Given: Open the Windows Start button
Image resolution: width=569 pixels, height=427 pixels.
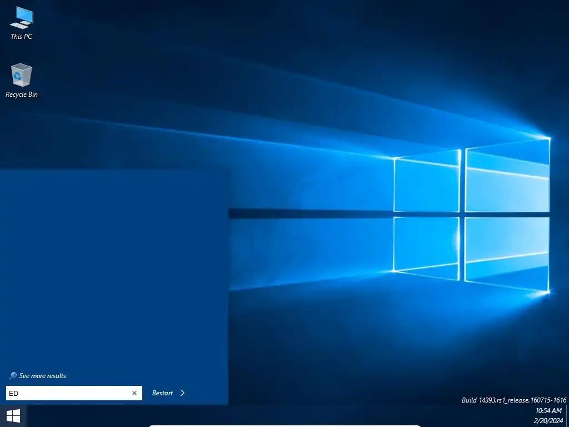Looking at the screenshot, I should click(13, 416).
